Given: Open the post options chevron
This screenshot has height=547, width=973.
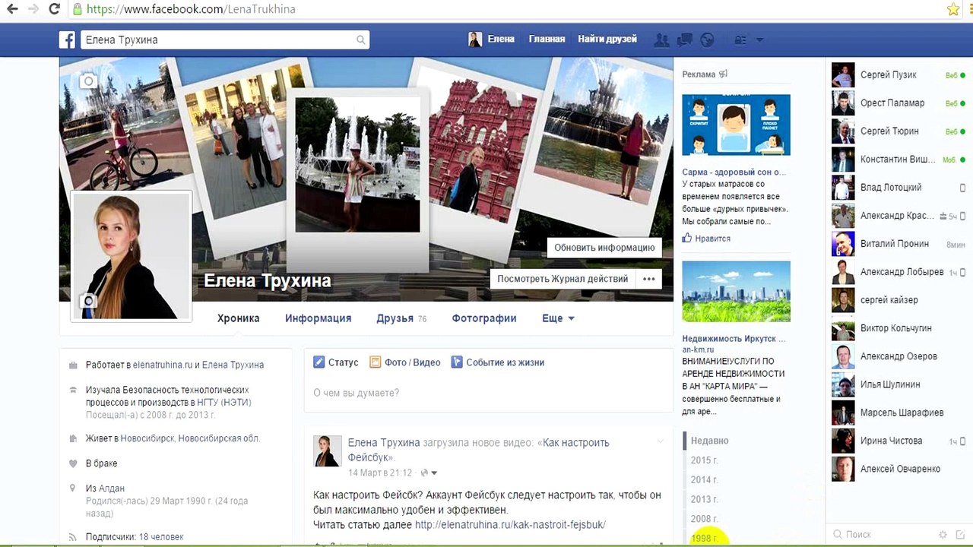Looking at the screenshot, I should tap(660, 441).
